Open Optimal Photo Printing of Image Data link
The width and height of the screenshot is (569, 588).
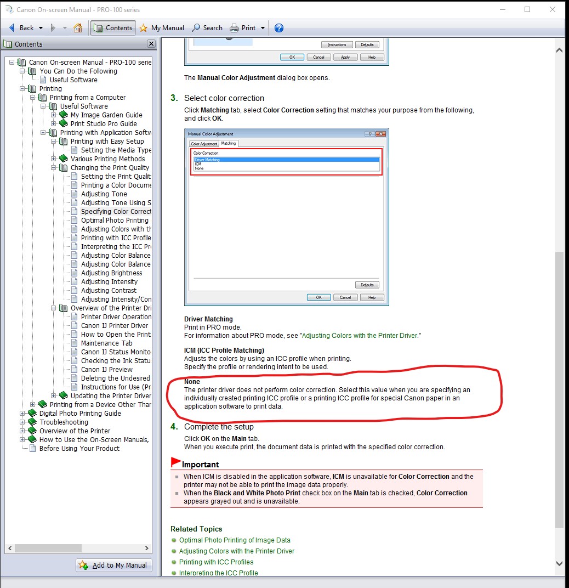pos(235,540)
